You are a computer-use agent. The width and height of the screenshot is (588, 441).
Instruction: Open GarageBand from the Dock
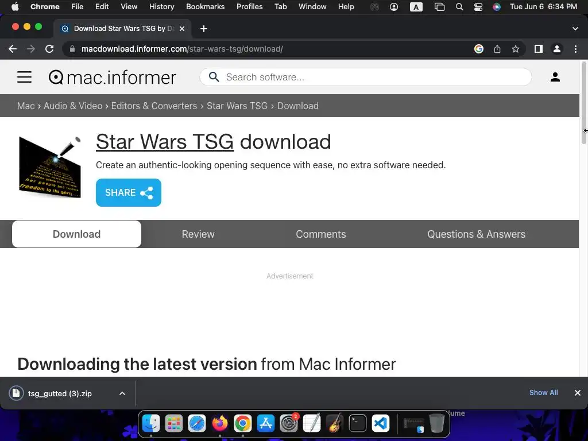(335, 423)
